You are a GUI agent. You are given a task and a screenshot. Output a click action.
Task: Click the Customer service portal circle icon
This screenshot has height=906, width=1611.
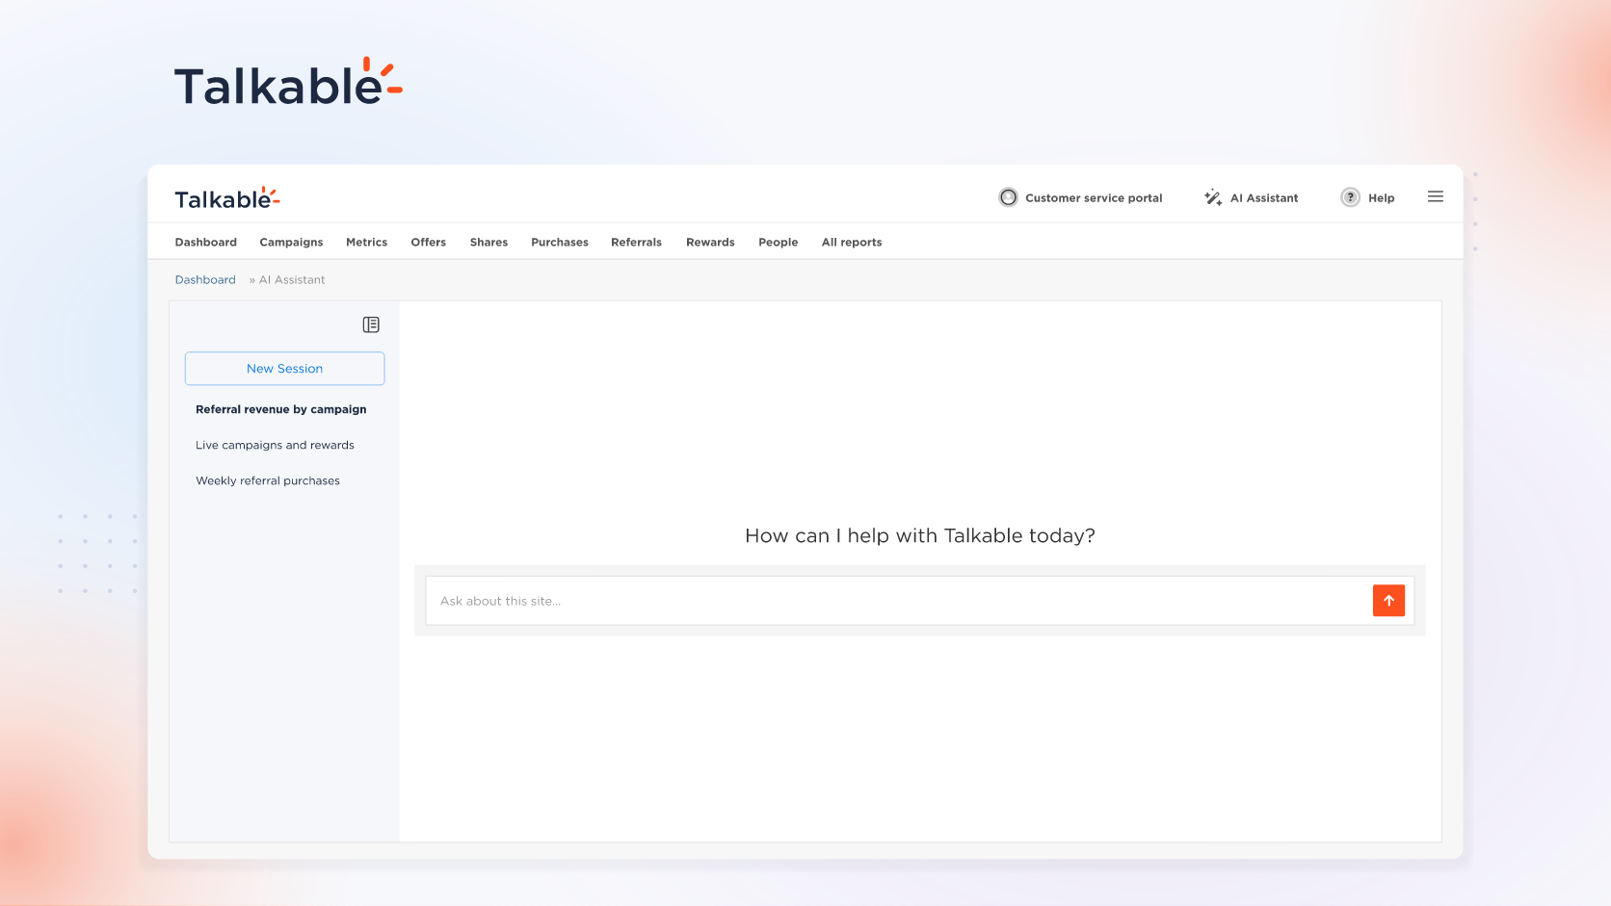click(x=1008, y=197)
